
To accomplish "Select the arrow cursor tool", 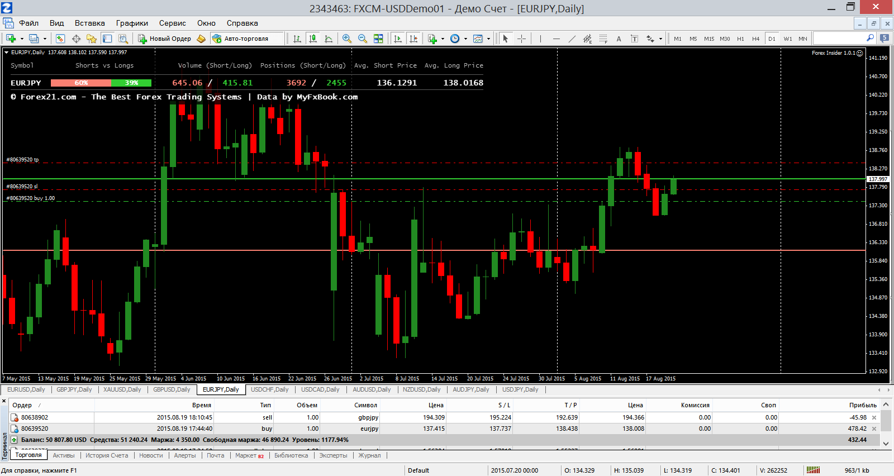I will (x=506, y=39).
